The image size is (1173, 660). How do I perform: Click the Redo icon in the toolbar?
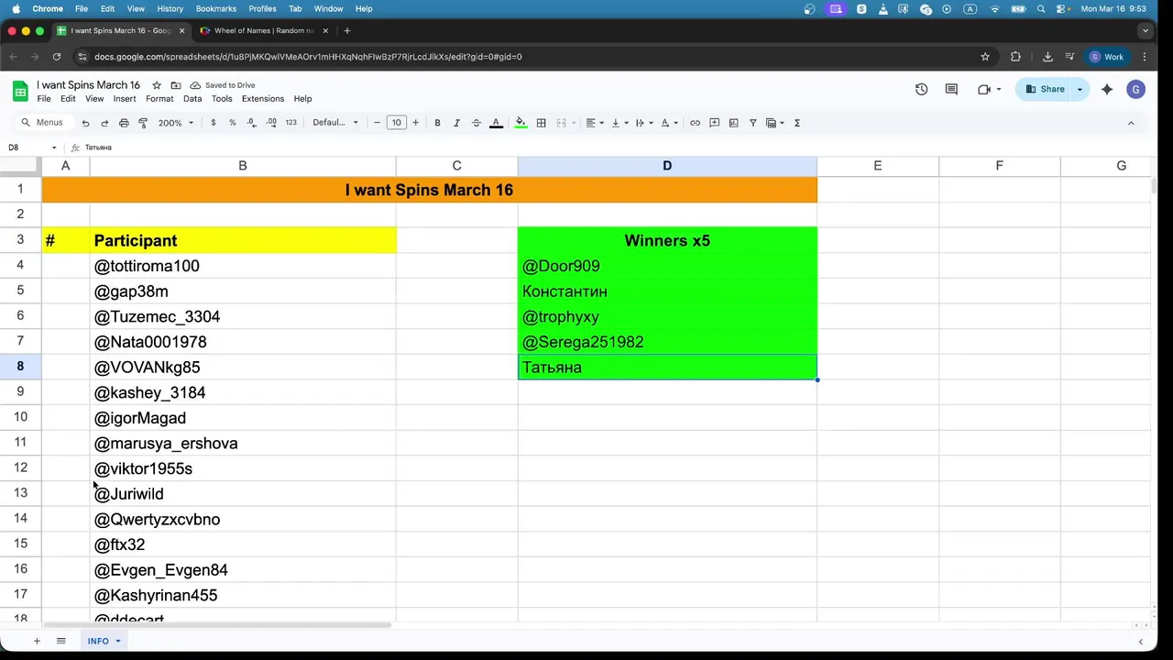pyautogui.click(x=104, y=123)
